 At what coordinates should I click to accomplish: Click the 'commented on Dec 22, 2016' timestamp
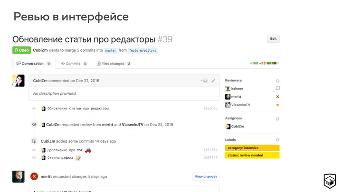tap(74, 81)
